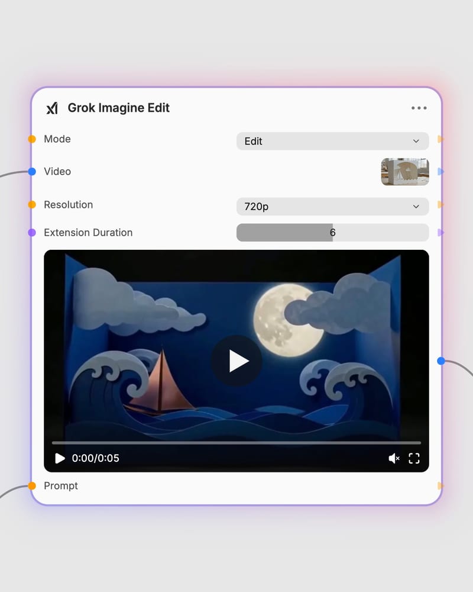The width and height of the screenshot is (473, 592).
Task: Click the Resolution orange input port
Action: pos(32,205)
